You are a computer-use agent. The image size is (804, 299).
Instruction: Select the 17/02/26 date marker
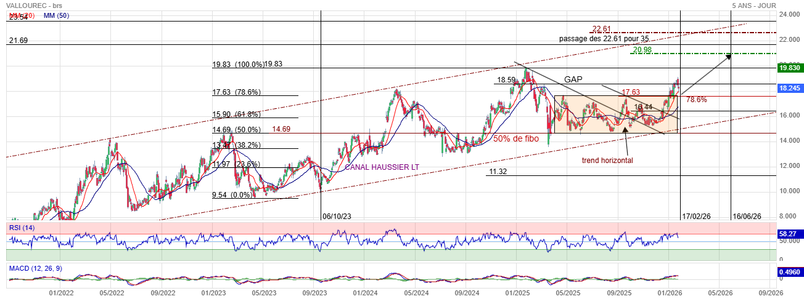(x=697, y=216)
